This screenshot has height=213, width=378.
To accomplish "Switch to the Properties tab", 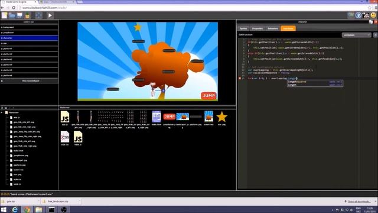I will (258, 28).
